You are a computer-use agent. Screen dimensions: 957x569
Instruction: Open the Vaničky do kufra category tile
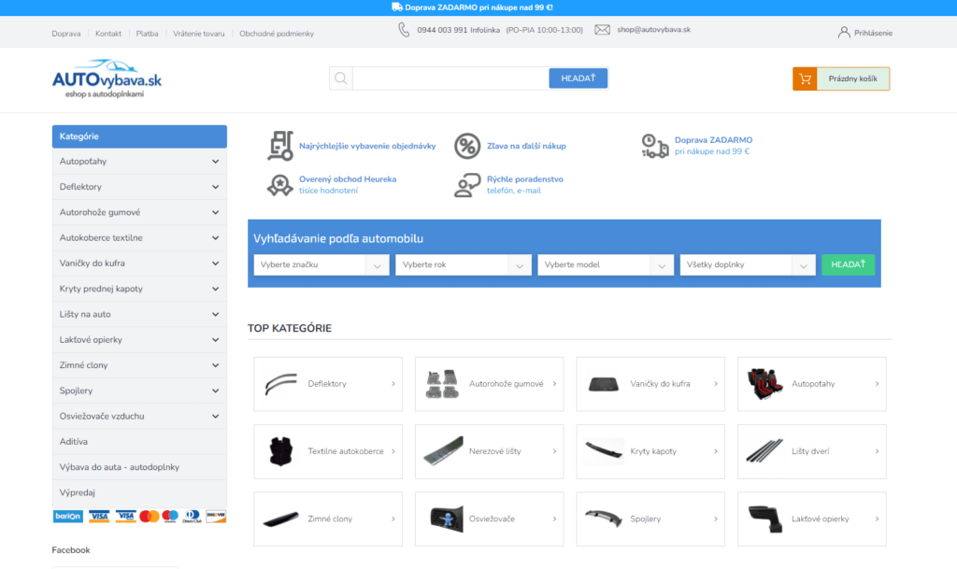click(x=652, y=384)
